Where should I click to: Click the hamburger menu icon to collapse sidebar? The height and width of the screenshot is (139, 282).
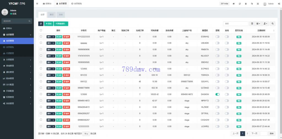[37, 4]
